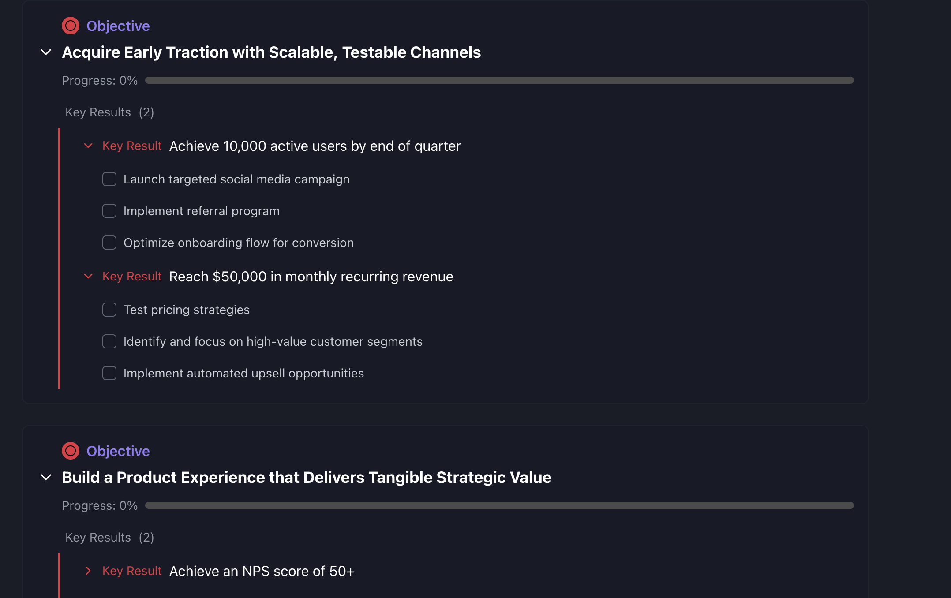The image size is (951, 598).
Task: Collapse the $50,000 monthly recurring revenue key result
Action: coord(88,276)
